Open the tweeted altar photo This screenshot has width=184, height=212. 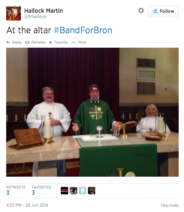[x=92, y=112]
